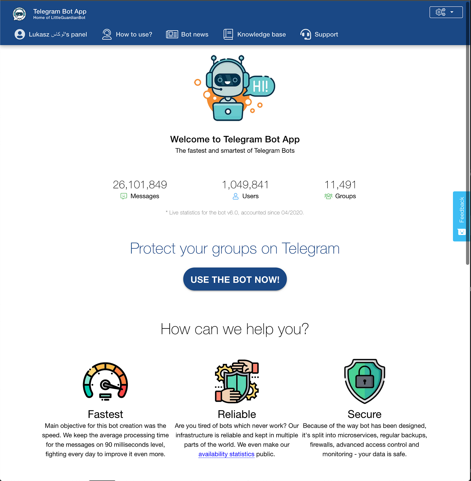Click the 1,049,841 users count
The height and width of the screenshot is (481, 471).
pyautogui.click(x=245, y=185)
